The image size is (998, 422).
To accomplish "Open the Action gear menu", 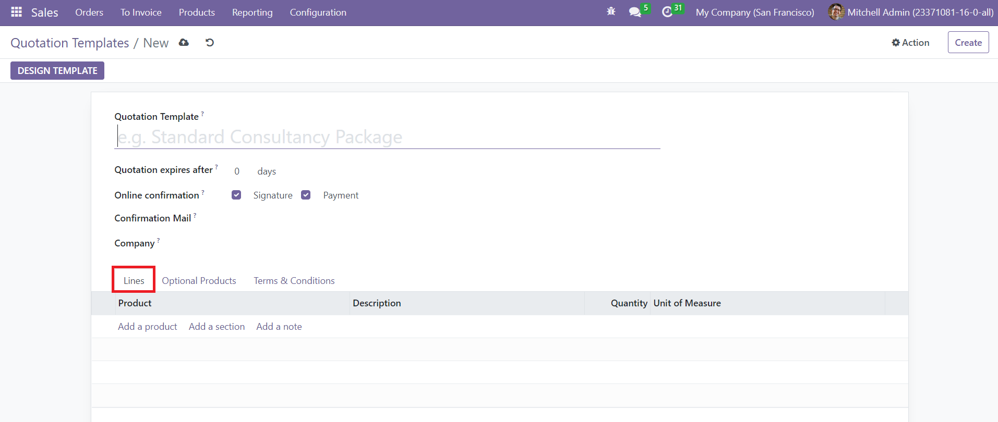I will pyautogui.click(x=910, y=43).
